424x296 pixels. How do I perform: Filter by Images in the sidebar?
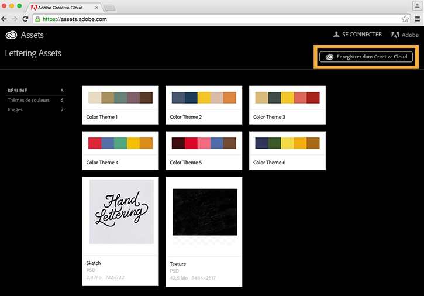(36, 109)
